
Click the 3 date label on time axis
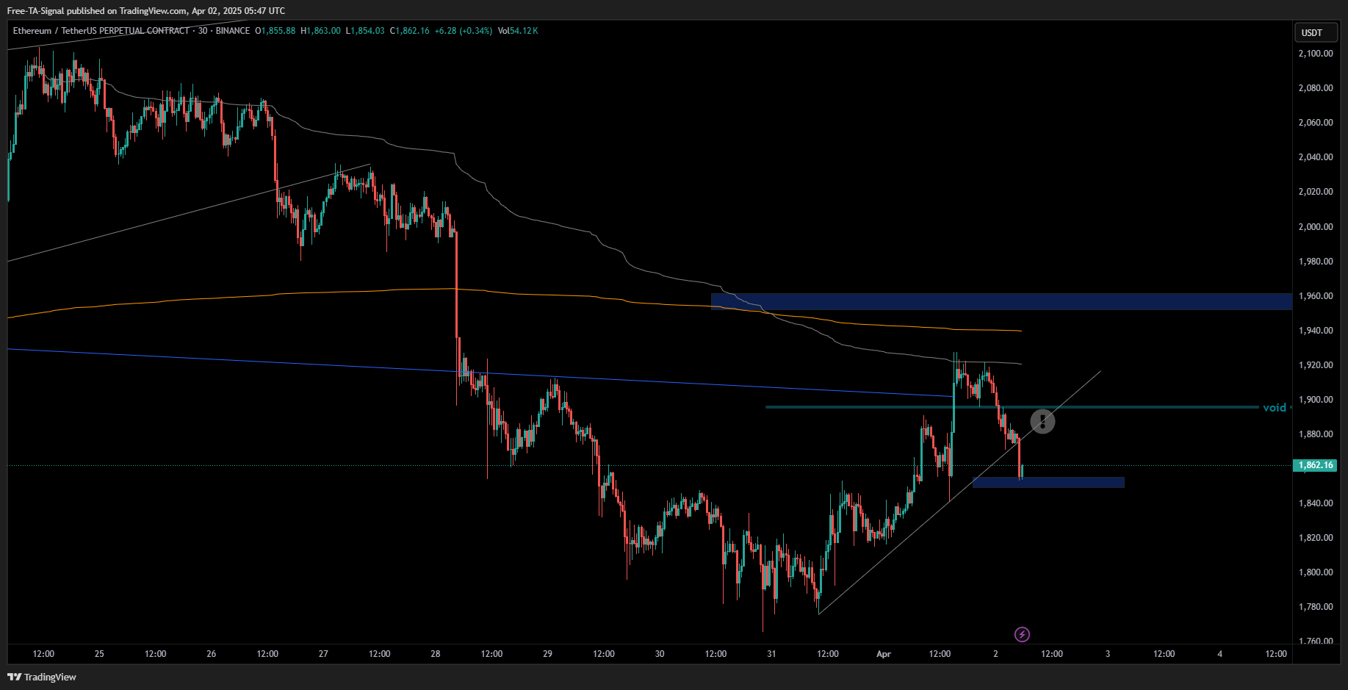[x=1108, y=654]
